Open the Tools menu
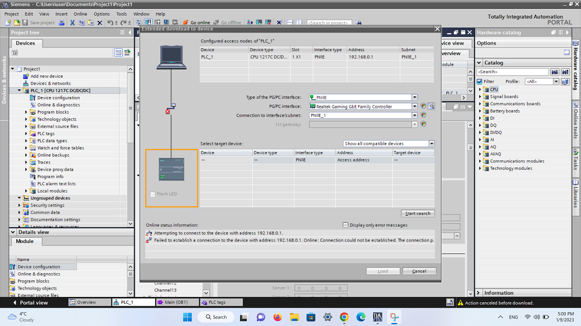 coord(121,14)
